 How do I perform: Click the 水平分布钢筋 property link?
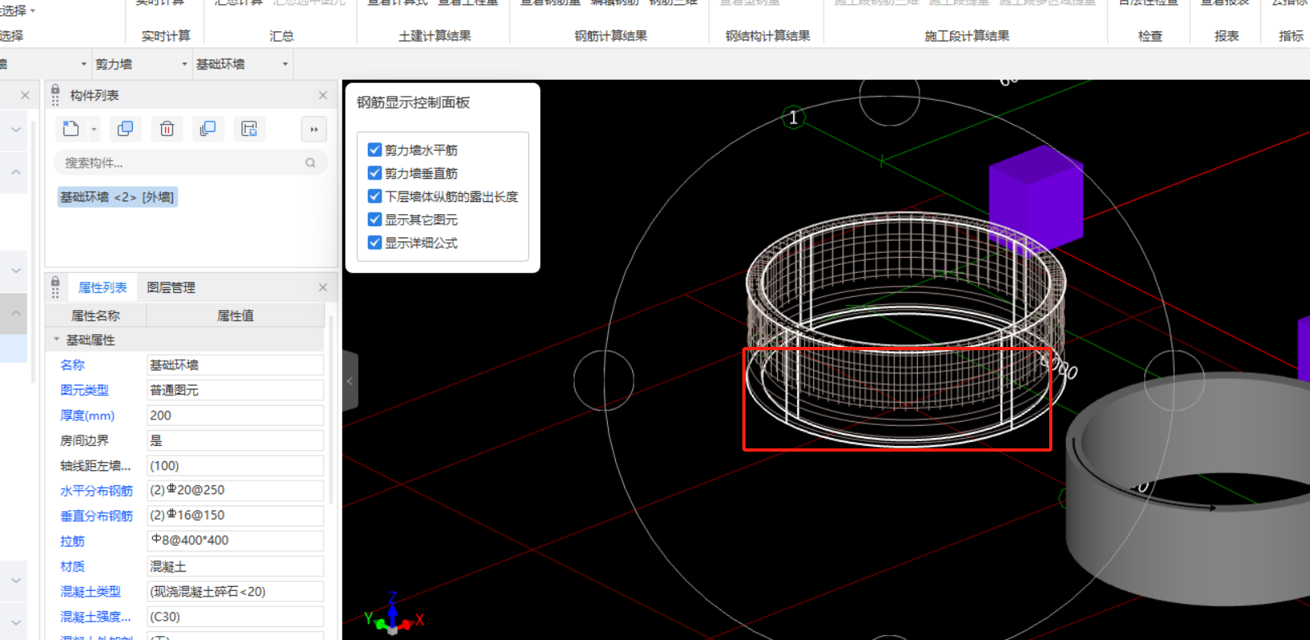pos(97,490)
